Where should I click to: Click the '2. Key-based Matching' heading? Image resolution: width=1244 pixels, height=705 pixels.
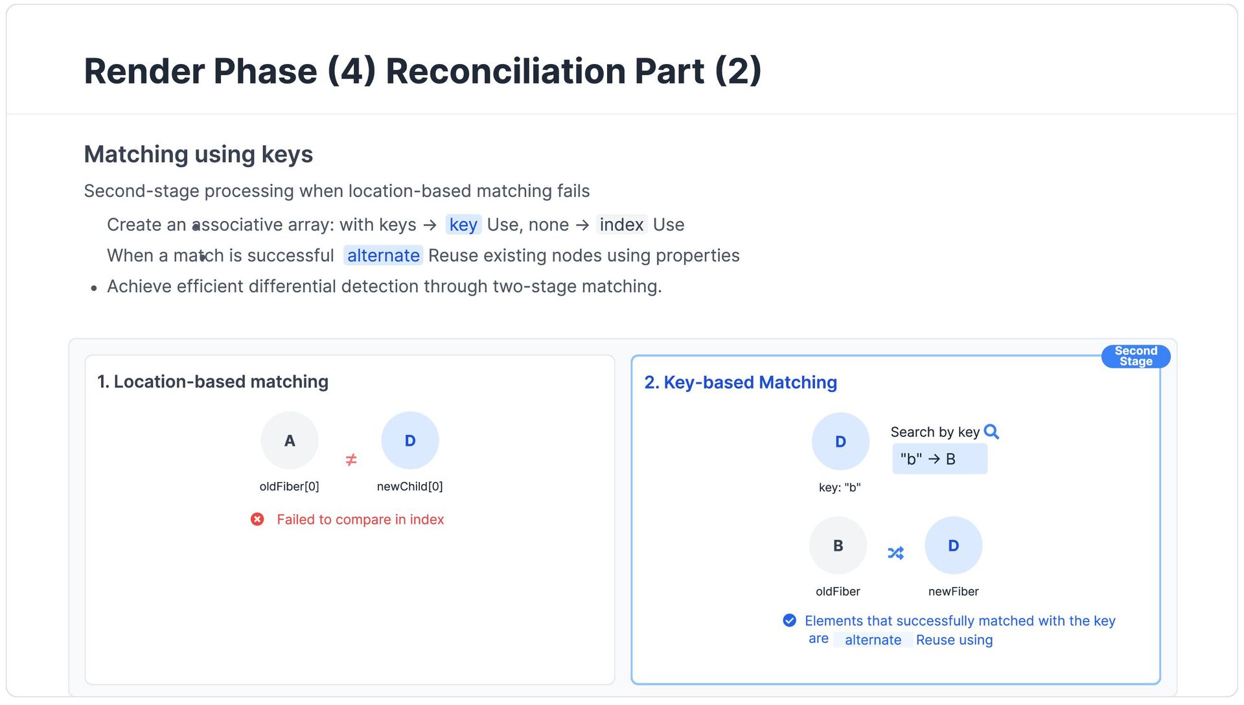[740, 382]
